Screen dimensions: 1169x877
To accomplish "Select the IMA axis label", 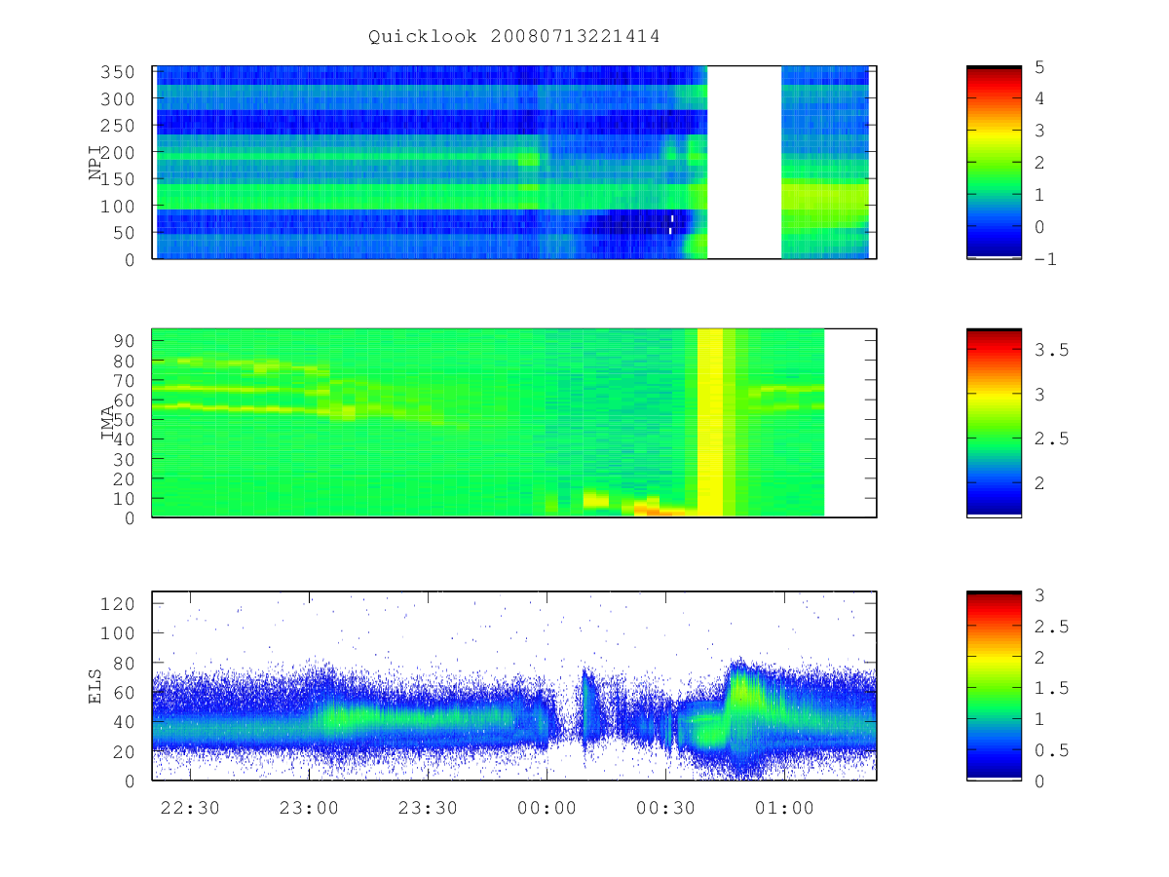I will pos(108,423).
